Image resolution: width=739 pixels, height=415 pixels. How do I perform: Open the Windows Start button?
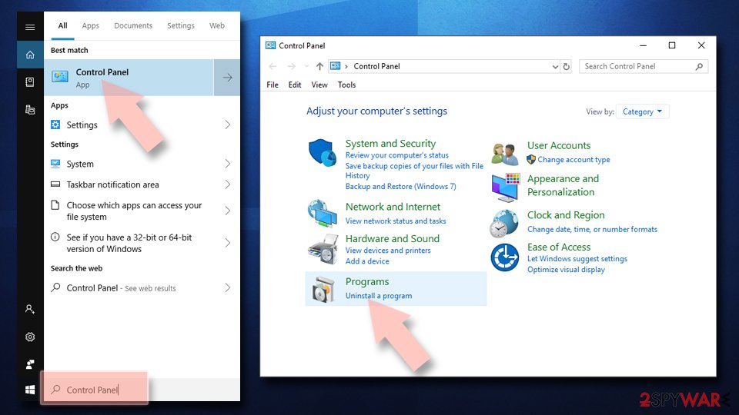coord(30,390)
